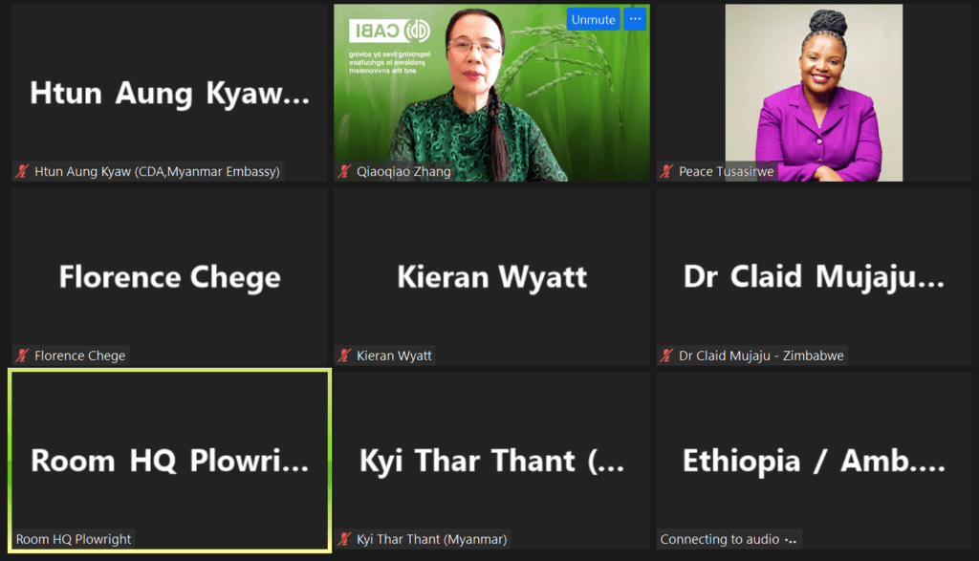Click Htun Aung Kyaw (CDA,Myanmar Embassy) name label
The height and width of the screenshot is (561, 979).
pyautogui.click(x=157, y=171)
